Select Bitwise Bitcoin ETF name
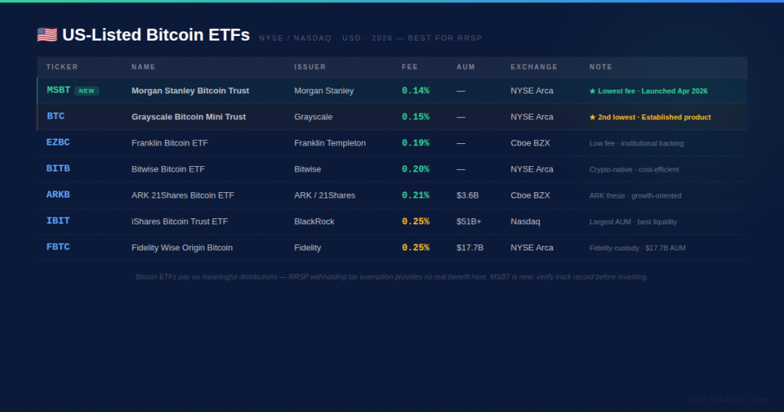The width and height of the screenshot is (784, 412). (168, 169)
